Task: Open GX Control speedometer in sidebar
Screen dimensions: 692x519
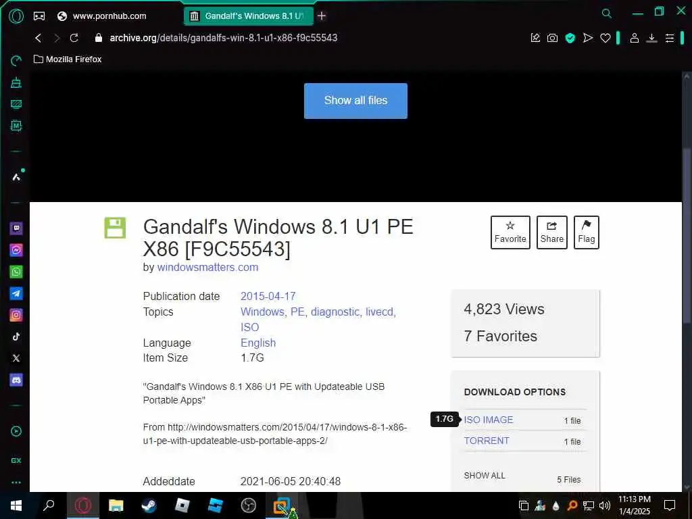Action: pyautogui.click(x=16, y=61)
